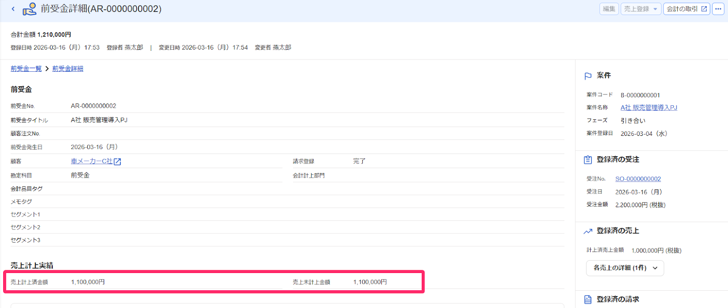Click the clipboard icon beside 登録済の受注
The width and height of the screenshot is (728, 308).
588,160
